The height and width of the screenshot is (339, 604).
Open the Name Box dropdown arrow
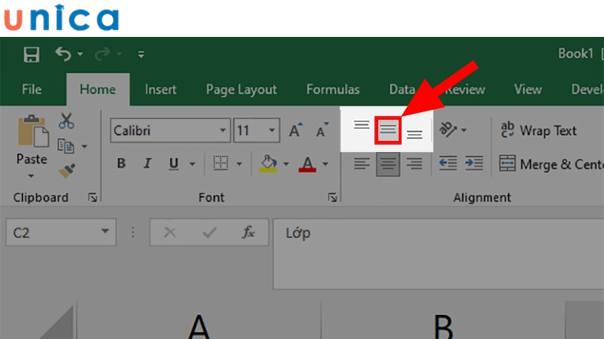(105, 231)
